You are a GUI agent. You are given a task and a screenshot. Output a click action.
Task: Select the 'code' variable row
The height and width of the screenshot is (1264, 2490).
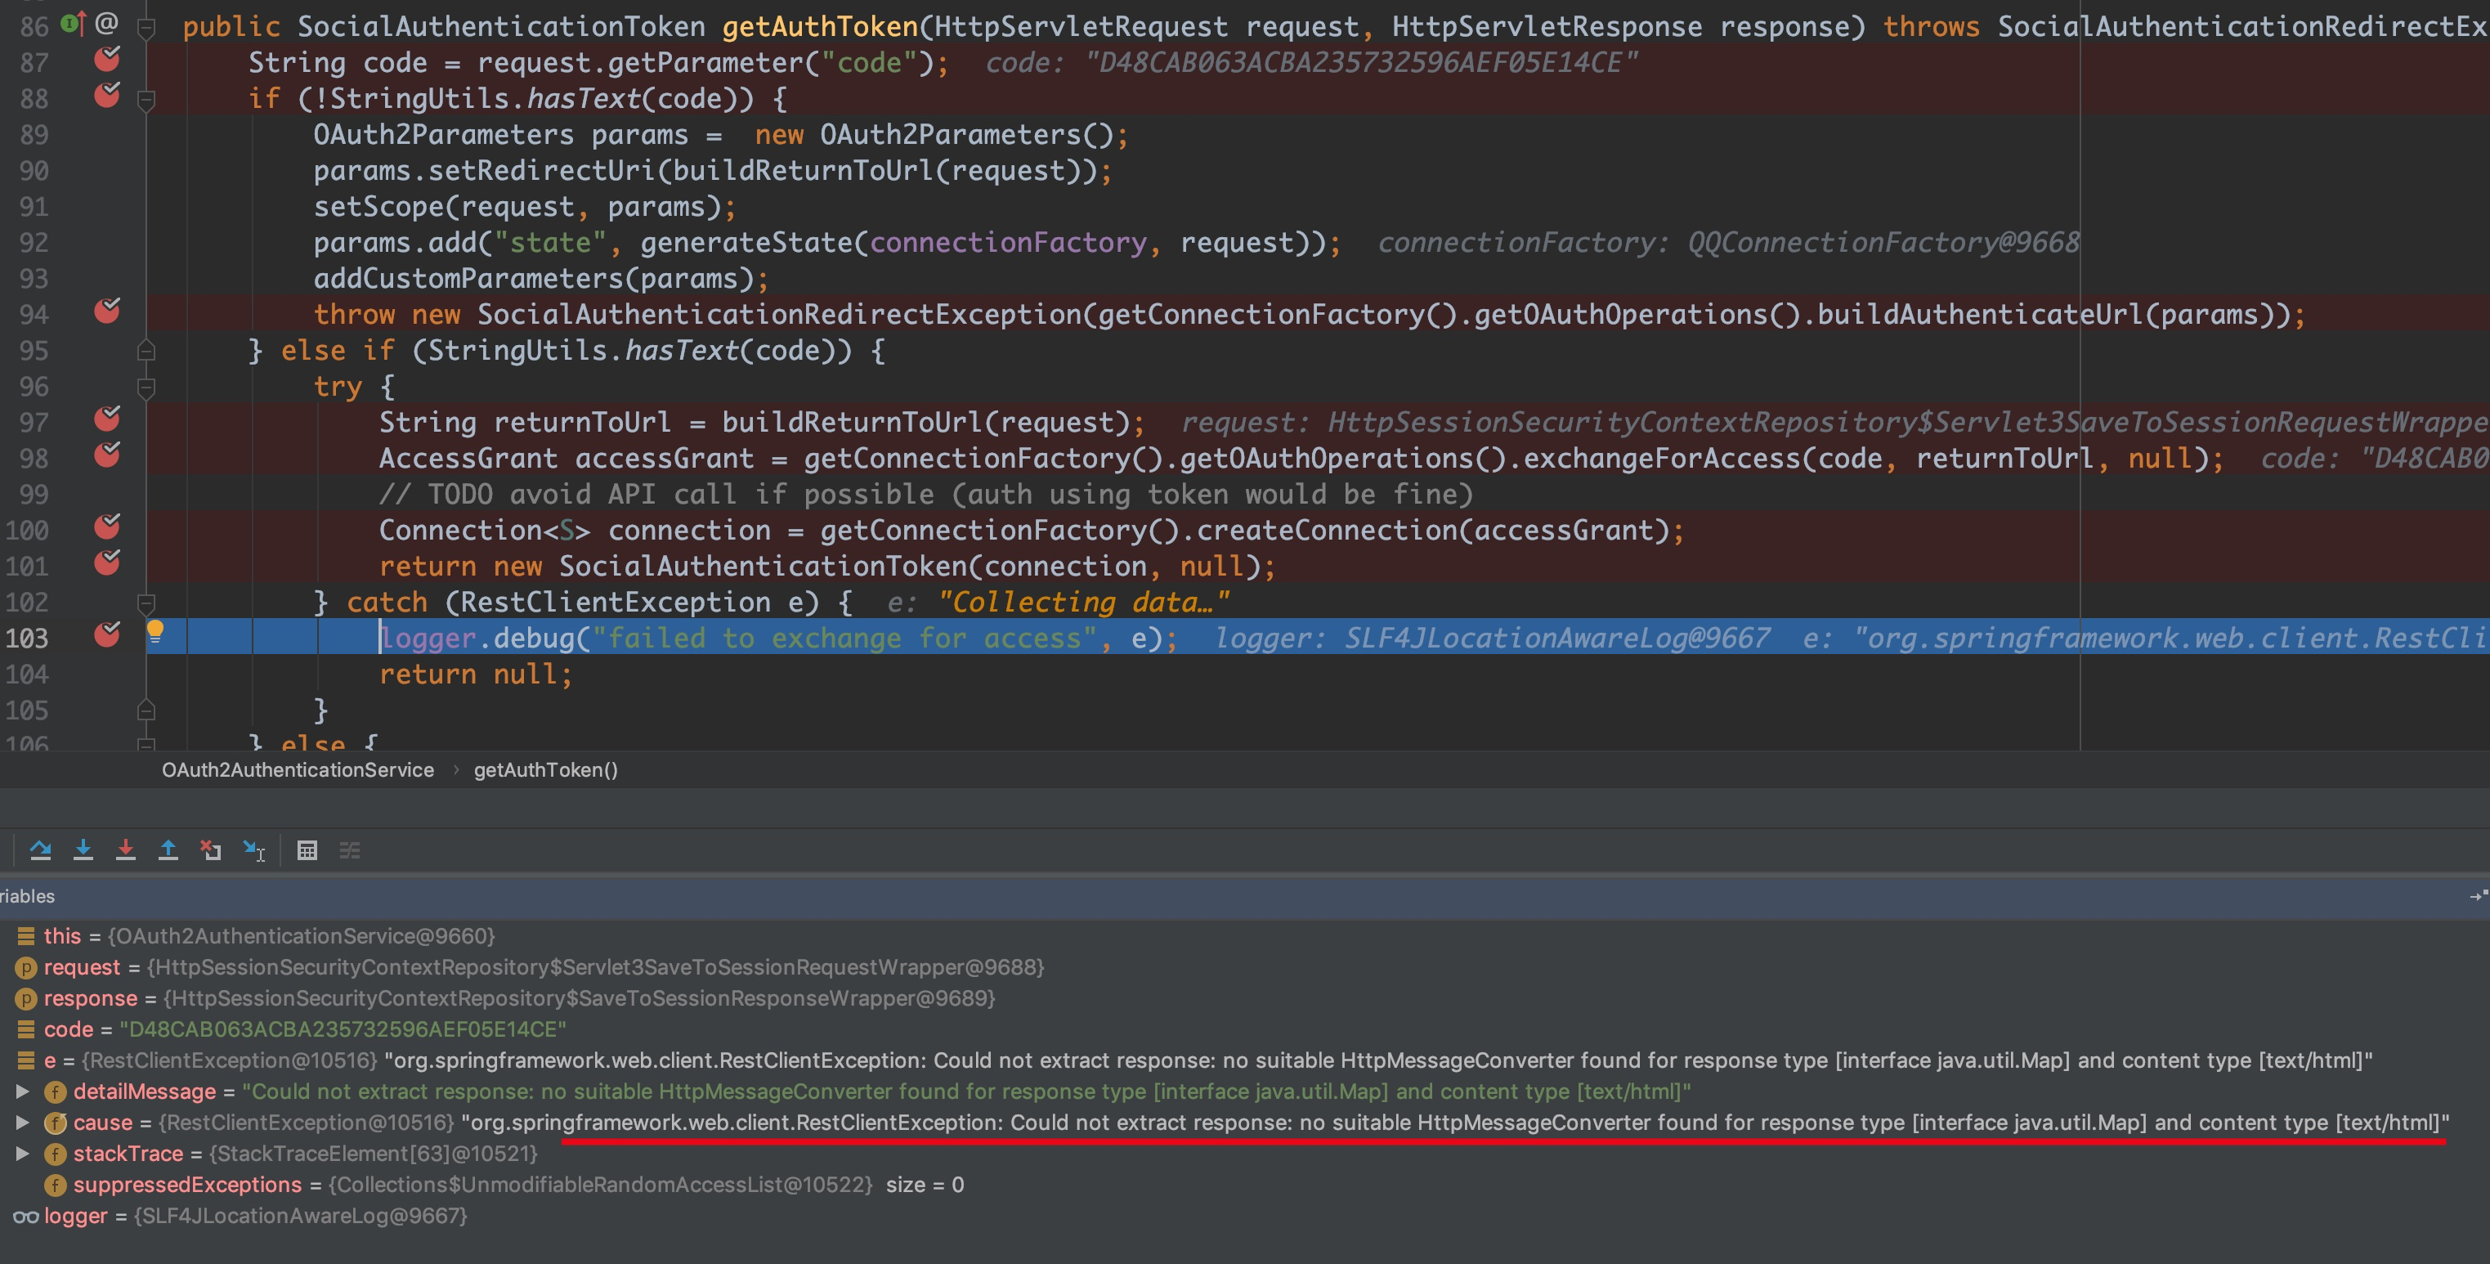[x=1245, y=1029]
